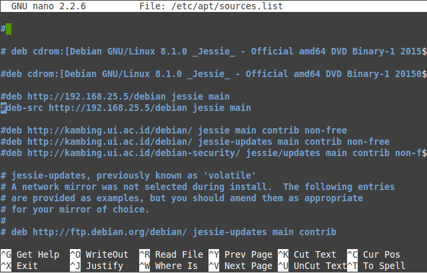This screenshot has height=273, width=427.
Task: Click the kambing.ui.ac.id 'debian-security' line
Action: pyautogui.click(x=213, y=153)
